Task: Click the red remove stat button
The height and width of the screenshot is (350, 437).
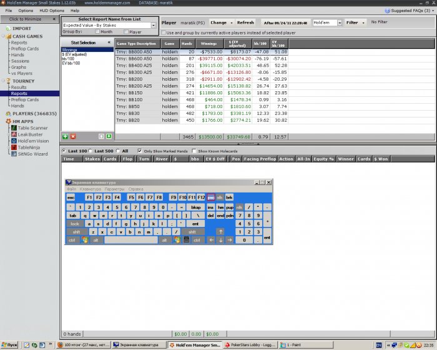Action: click(x=73, y=136)
